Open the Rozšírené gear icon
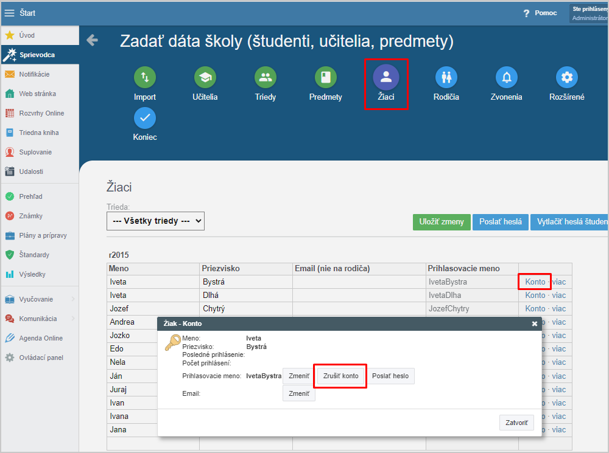Image resolution: width=609 pixels, height=453 pixels. [x=566, y=77]
